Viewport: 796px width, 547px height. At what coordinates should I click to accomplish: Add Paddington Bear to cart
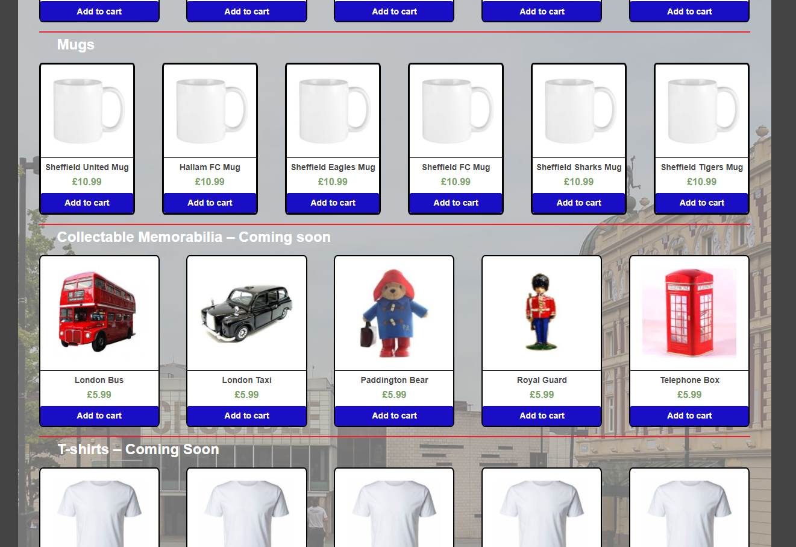(x=393, y=416)
